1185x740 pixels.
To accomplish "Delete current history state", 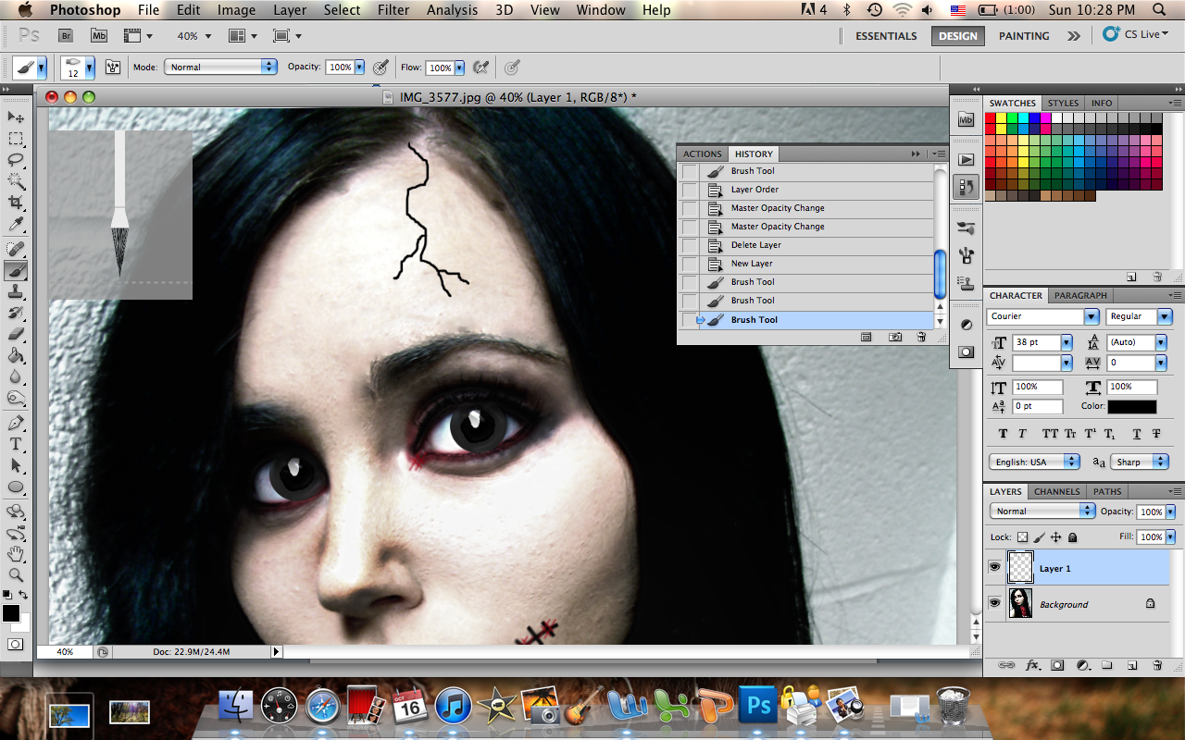I will tap(921, 338).
